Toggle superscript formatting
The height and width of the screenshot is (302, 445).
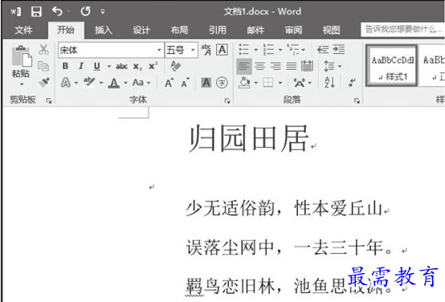153,66
